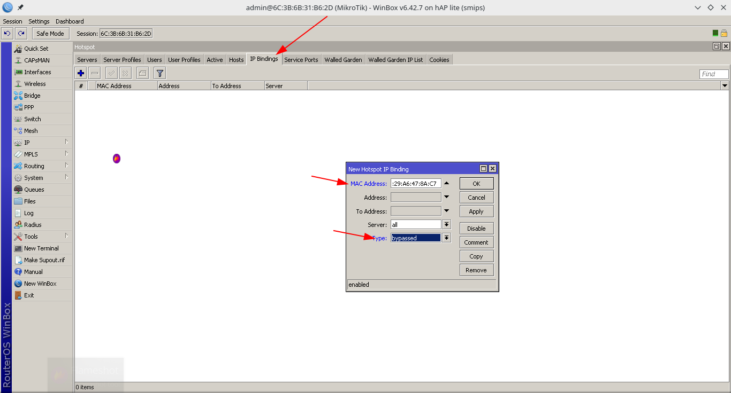Sort by MAC Address column header

[126, 85]
